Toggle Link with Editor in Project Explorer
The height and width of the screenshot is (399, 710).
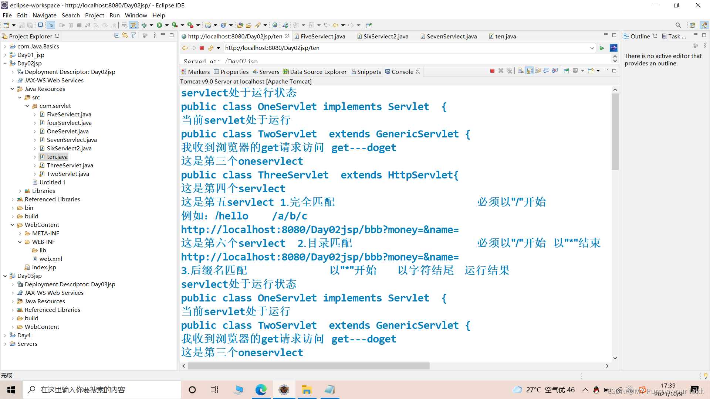125,35
